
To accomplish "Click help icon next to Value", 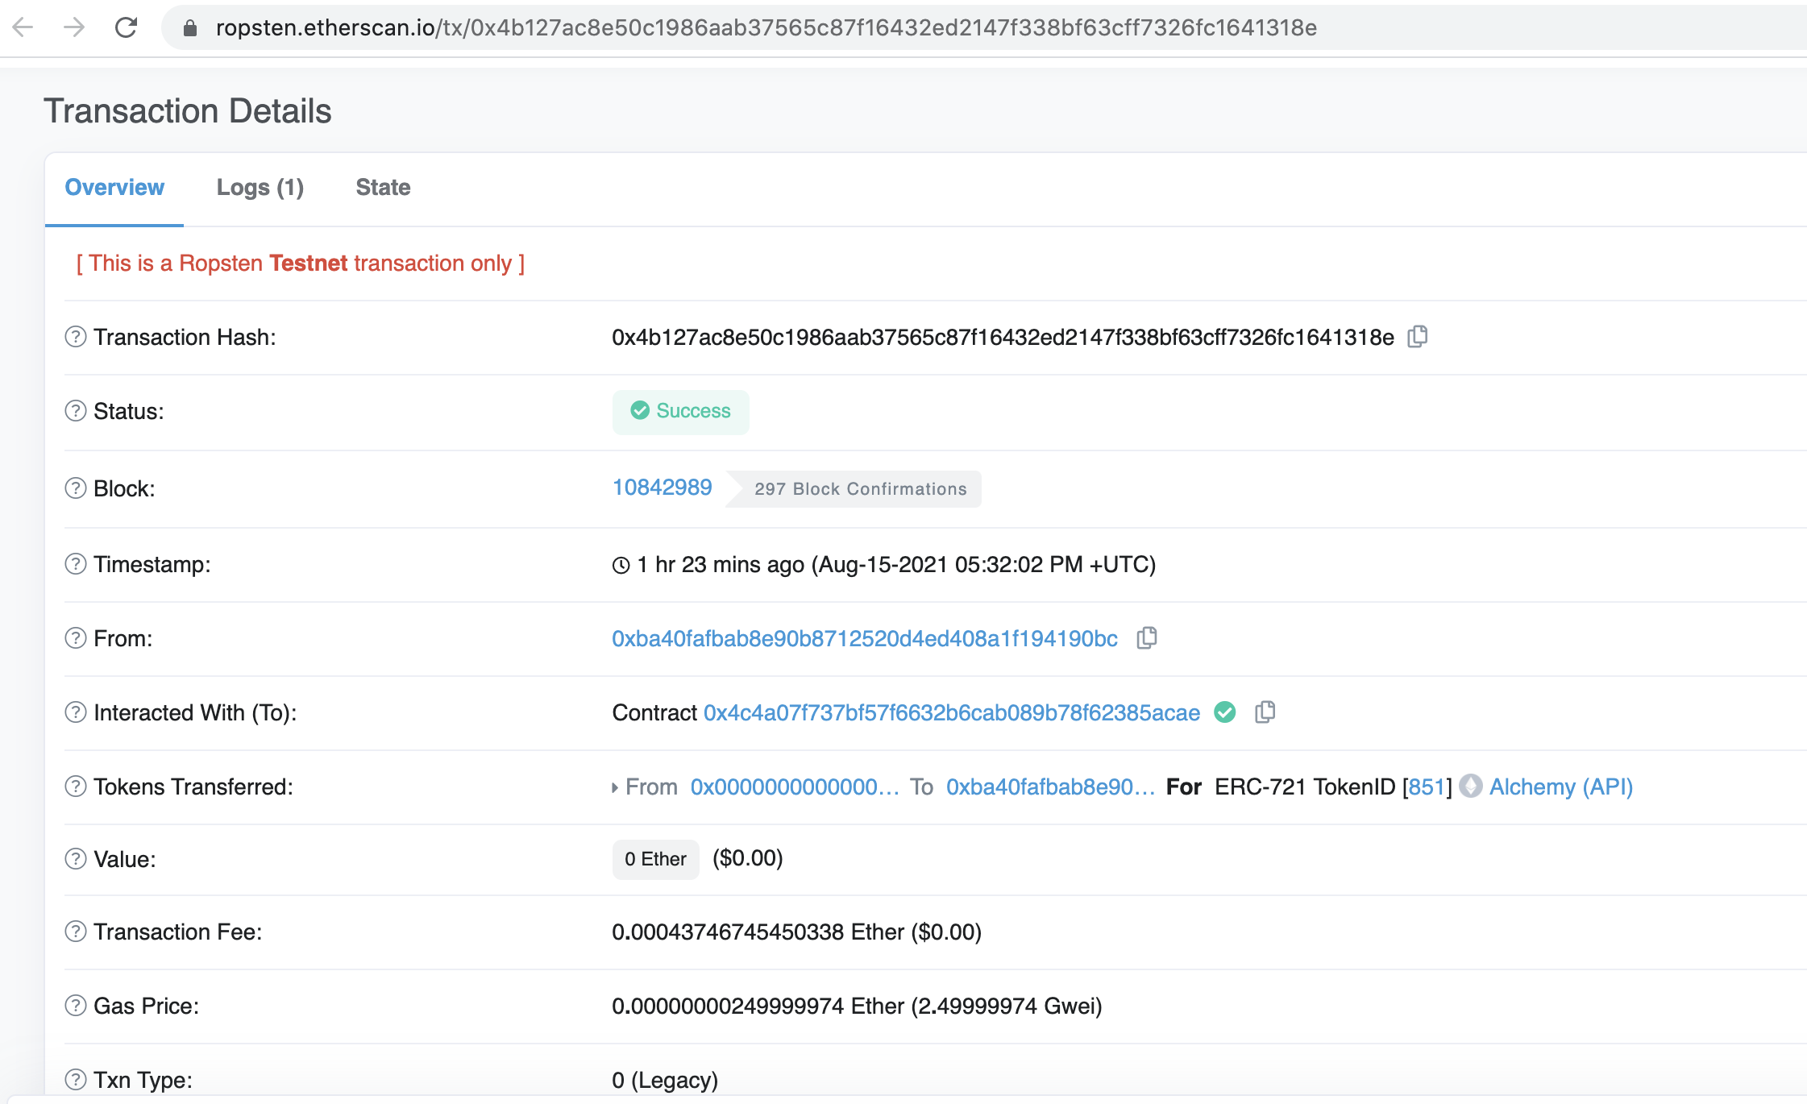I will (76, 859).
